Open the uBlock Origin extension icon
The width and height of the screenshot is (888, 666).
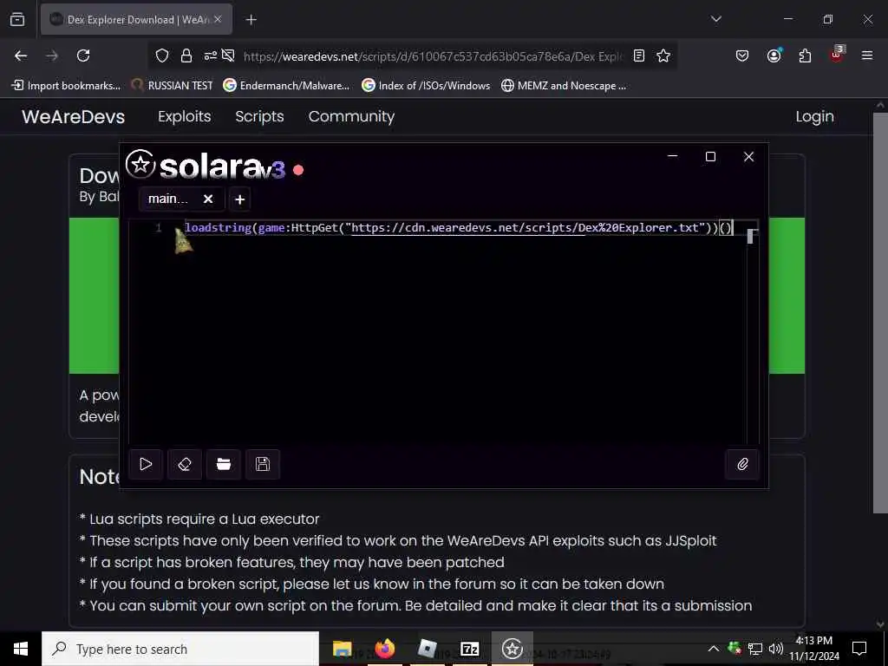click(837, 55)
